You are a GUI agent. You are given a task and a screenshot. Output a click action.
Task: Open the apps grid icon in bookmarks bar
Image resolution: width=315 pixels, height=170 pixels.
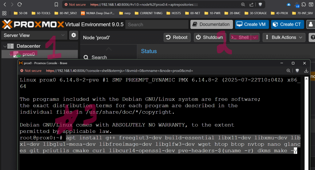click(4, 13)
